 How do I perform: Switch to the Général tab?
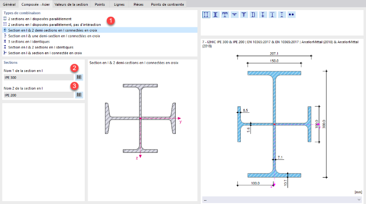(x=9, y=4)
